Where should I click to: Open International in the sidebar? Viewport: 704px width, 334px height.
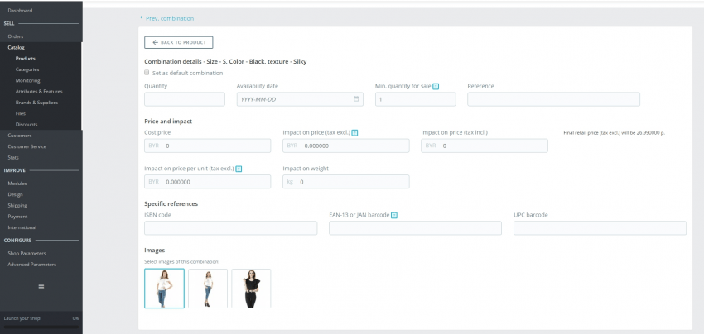point(22,227)
